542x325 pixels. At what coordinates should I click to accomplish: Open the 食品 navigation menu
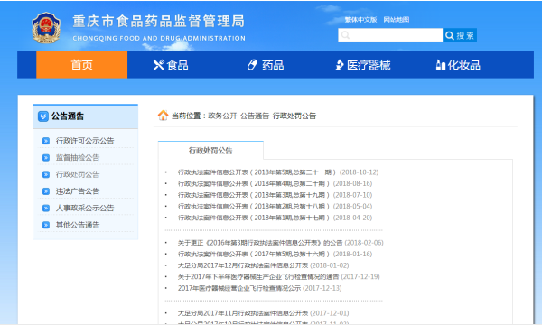pos(171,65)
